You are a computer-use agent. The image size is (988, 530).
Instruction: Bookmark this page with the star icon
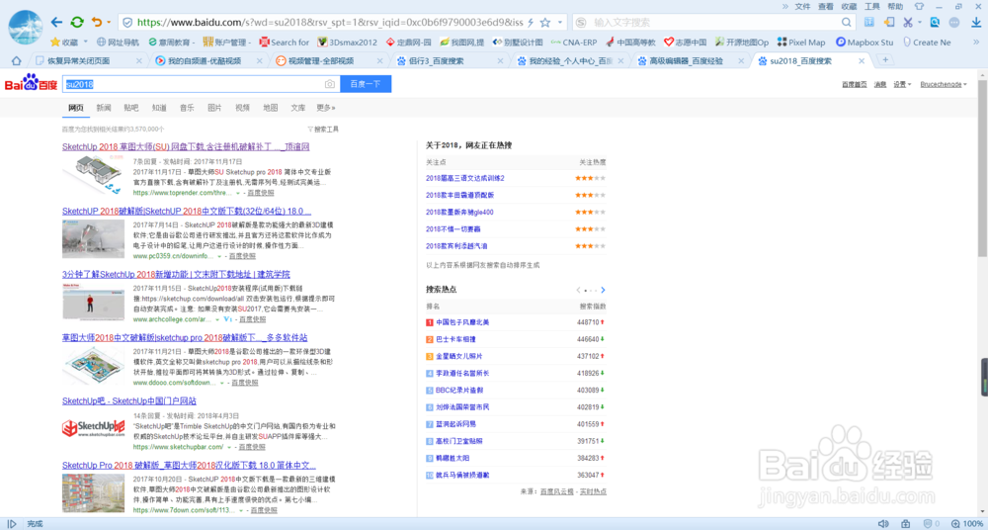point(545,22)
